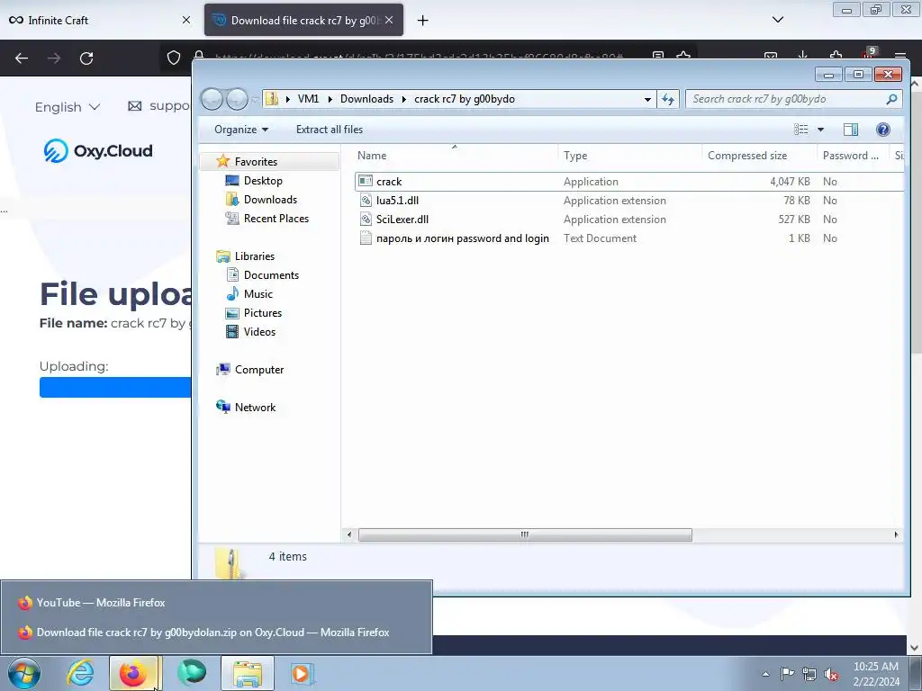
Task: Launch Internet Explorer from taskbar
Action: tap(79, 673)
